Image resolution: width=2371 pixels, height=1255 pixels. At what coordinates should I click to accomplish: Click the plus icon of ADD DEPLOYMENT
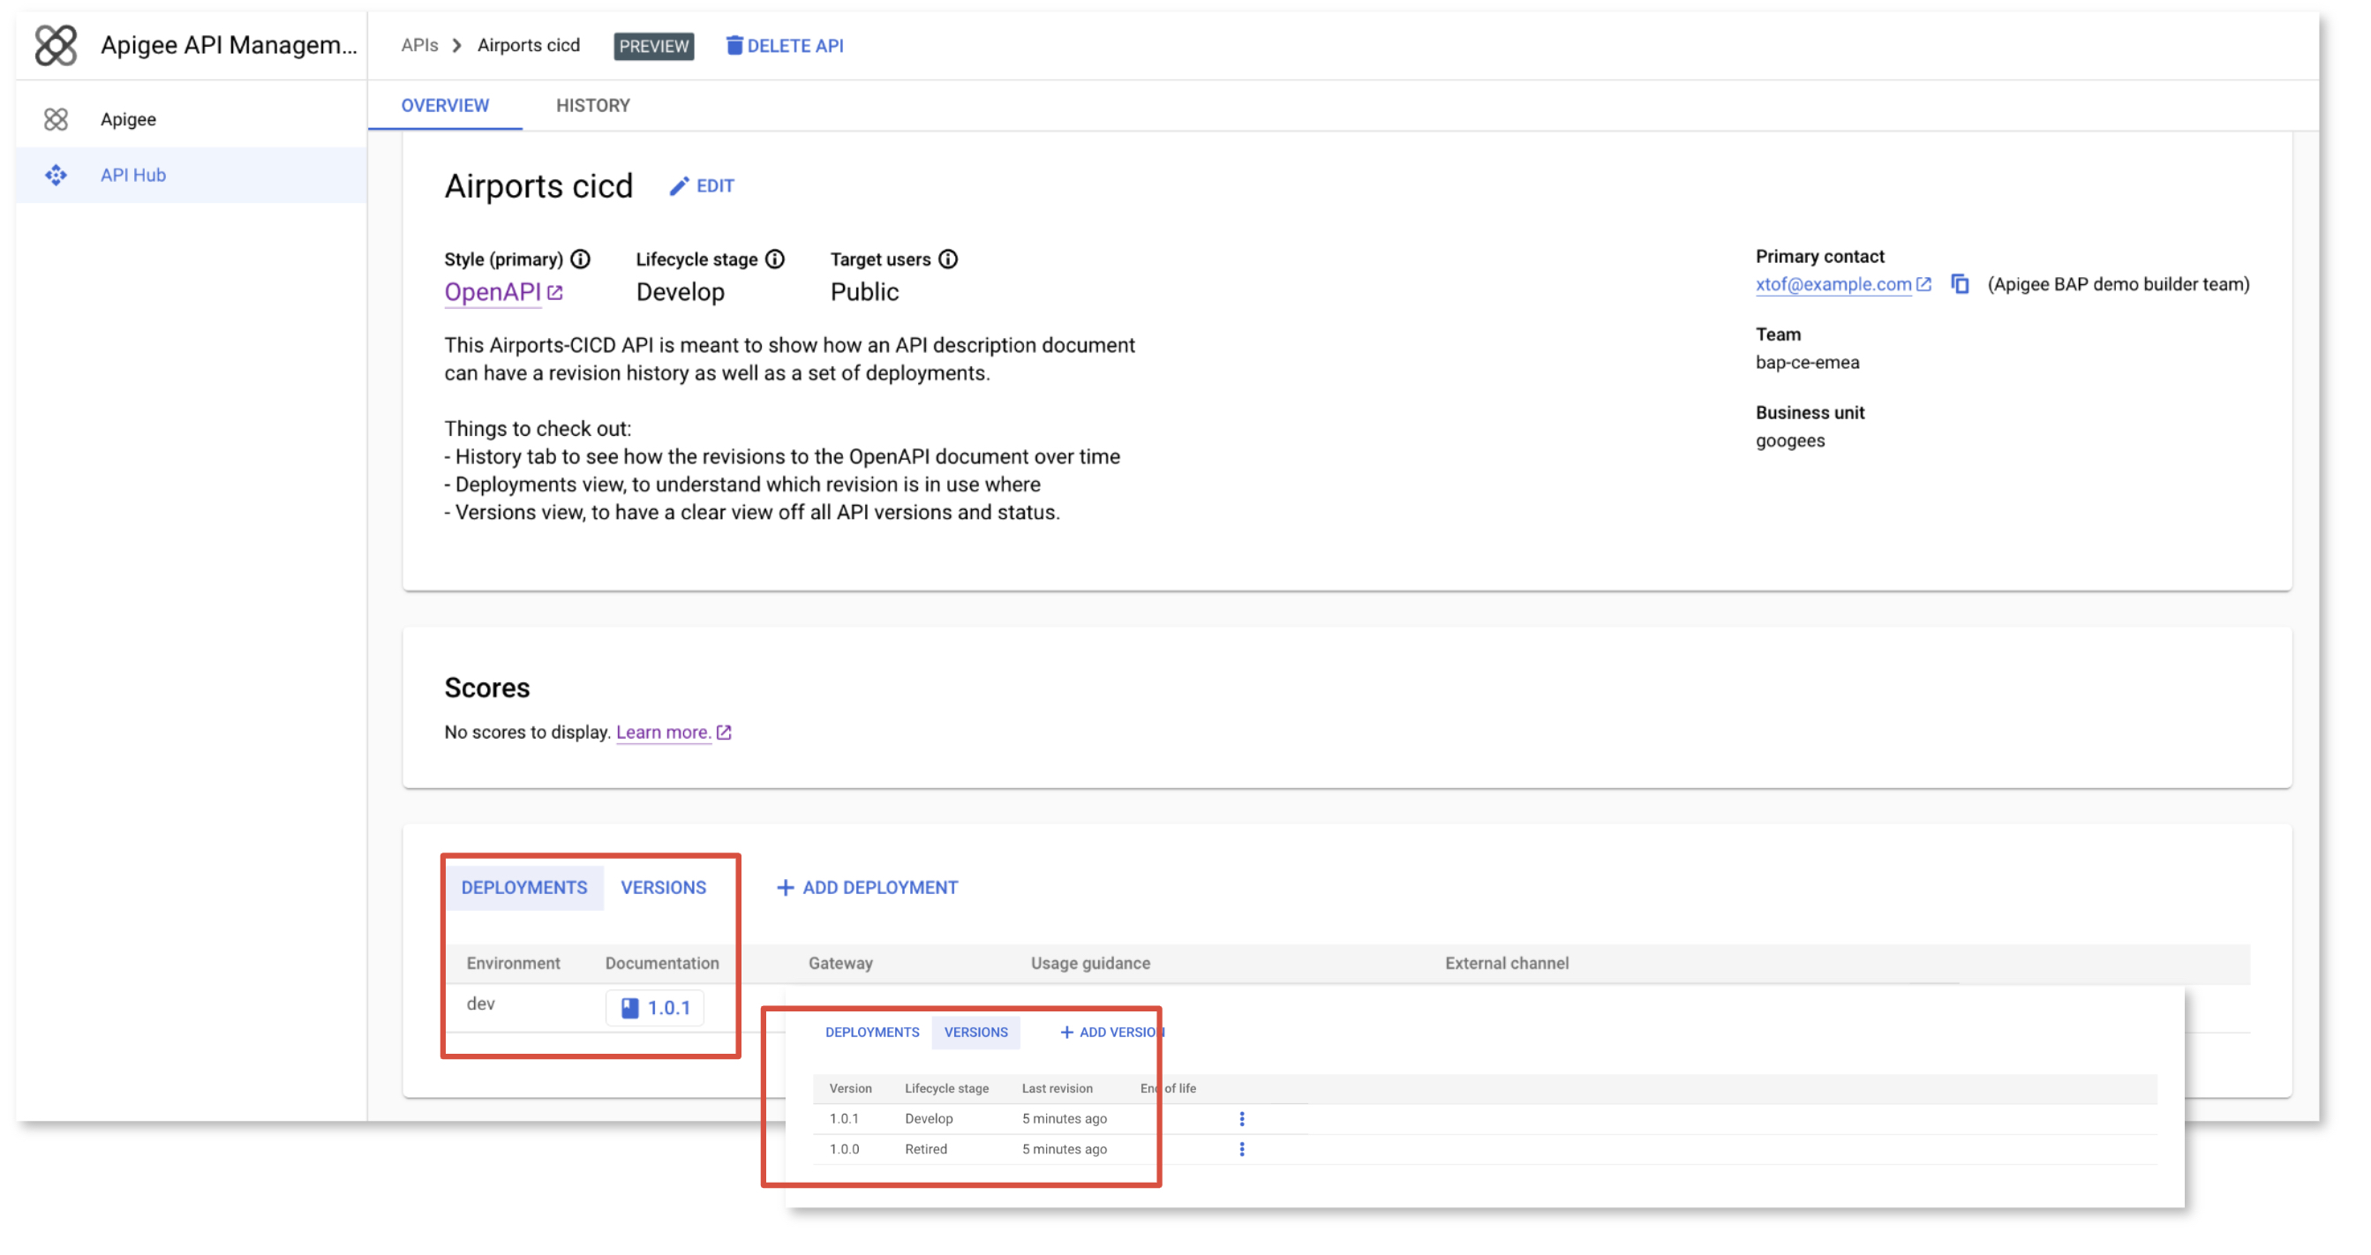785,887
